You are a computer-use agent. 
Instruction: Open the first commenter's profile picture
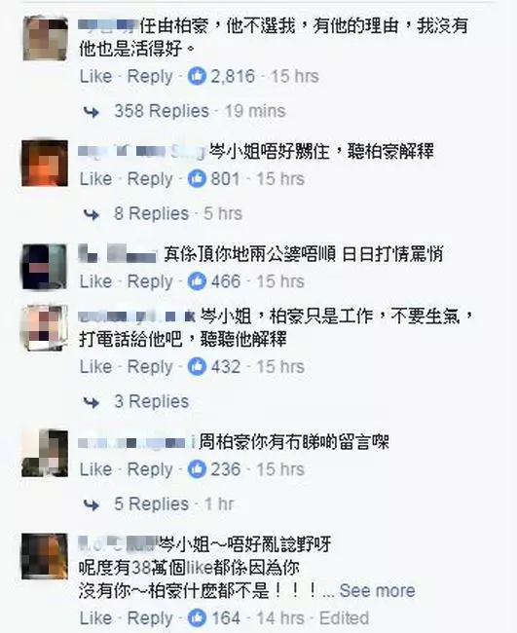coord(45,38)
